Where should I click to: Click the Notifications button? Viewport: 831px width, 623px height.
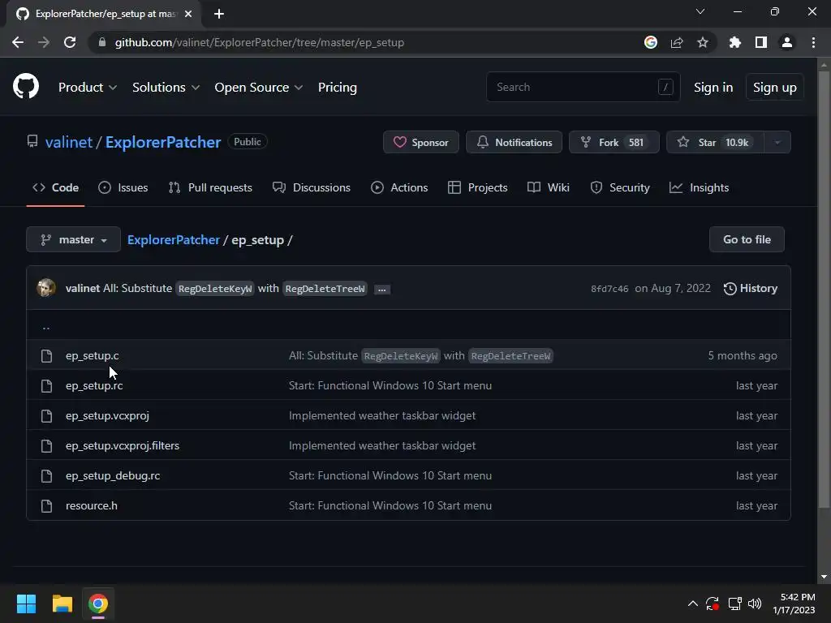pos(514,142)
